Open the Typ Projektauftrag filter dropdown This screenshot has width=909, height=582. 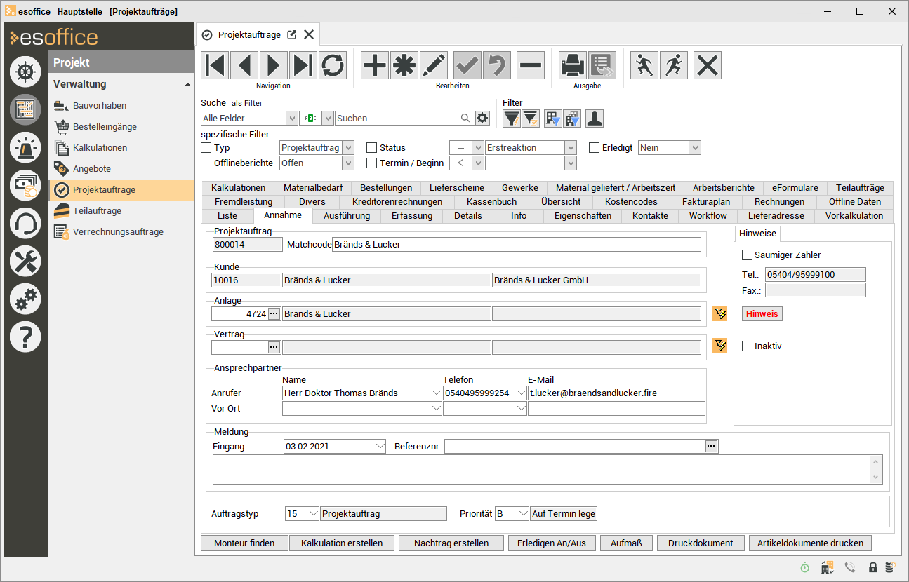(349, 148)
